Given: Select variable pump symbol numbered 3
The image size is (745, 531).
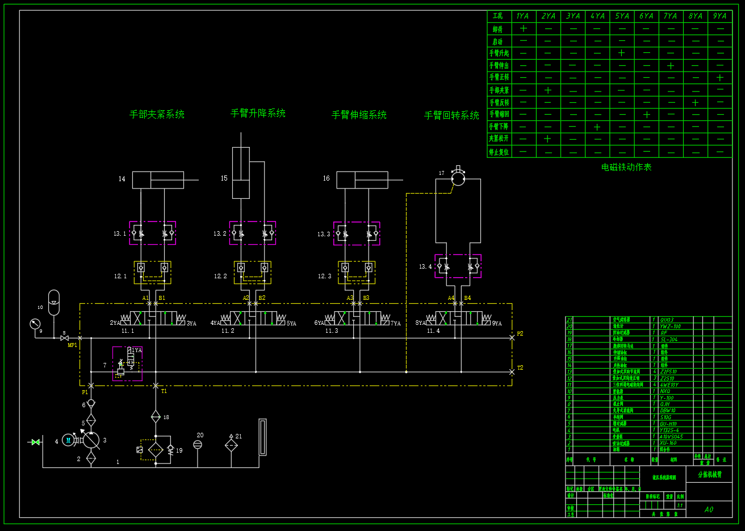Looking at the screenshot, I should pos(90,440).
